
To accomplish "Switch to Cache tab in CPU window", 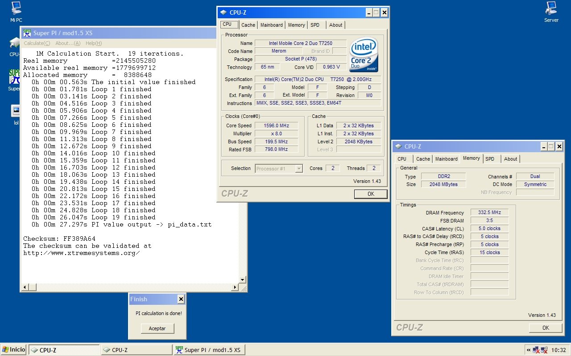I will tap(248, 25).
